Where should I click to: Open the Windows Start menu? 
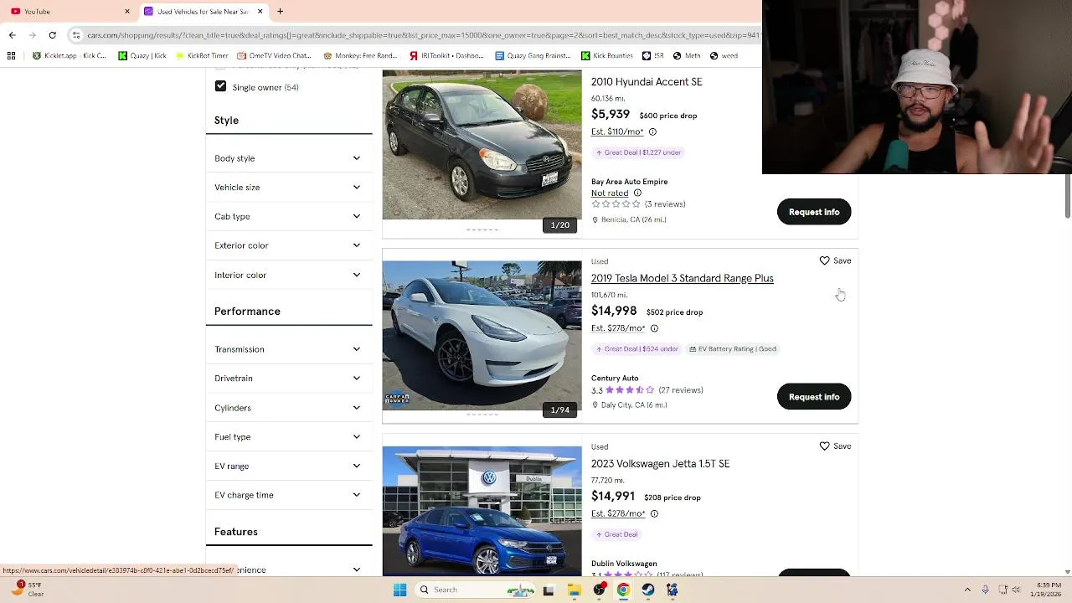(x=400, y=590)
